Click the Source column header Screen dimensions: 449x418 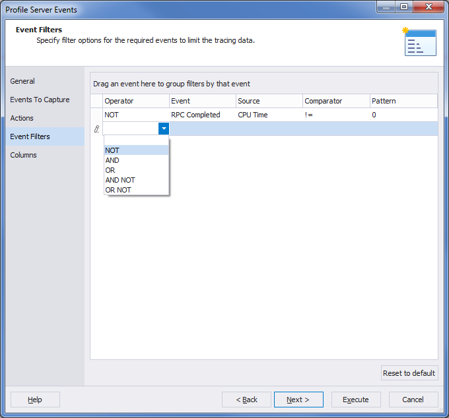click(x=269, y=101)
